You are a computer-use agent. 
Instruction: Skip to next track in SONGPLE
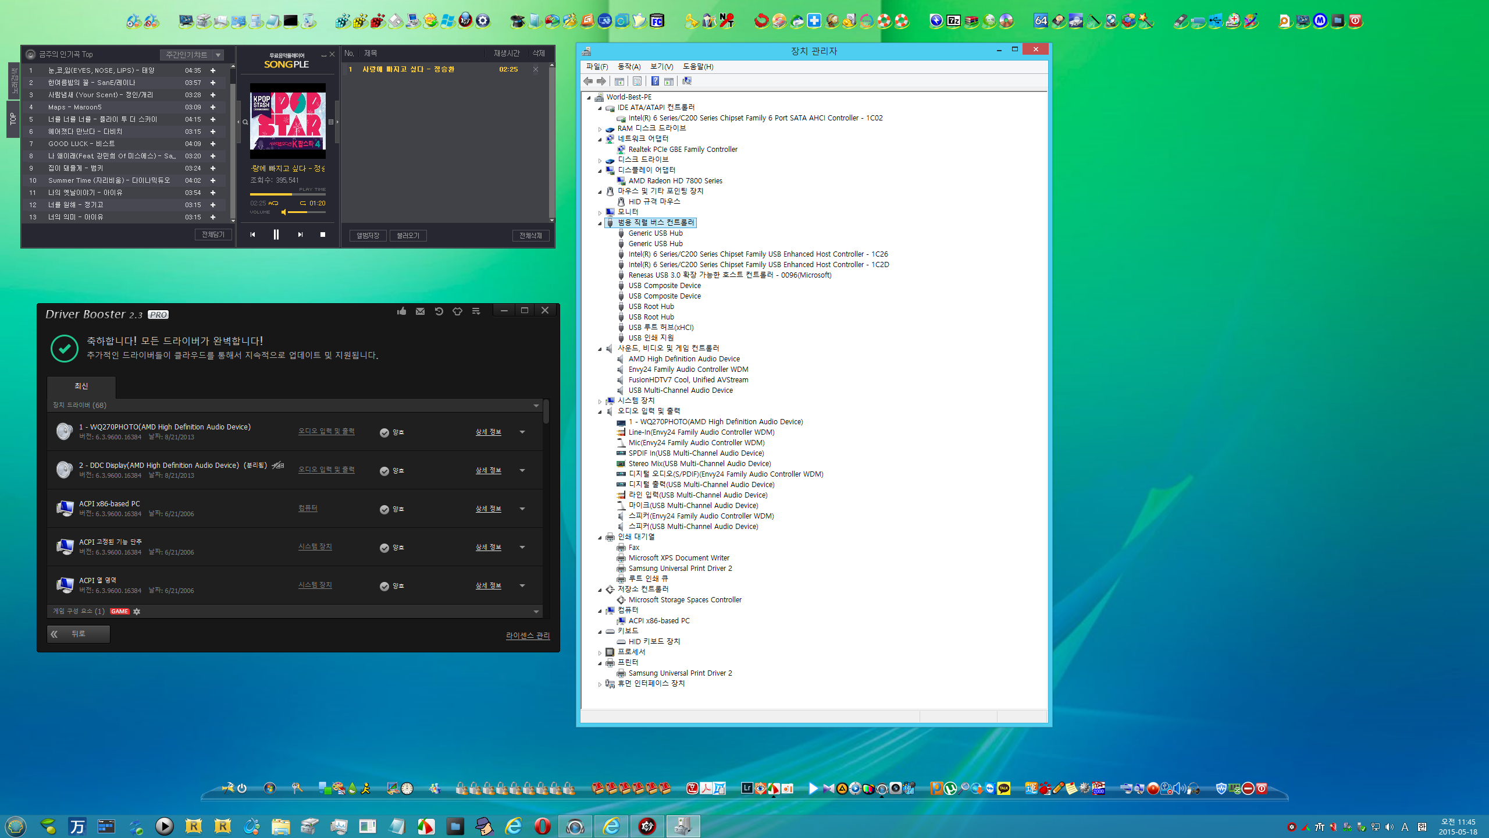click(300, 235)
